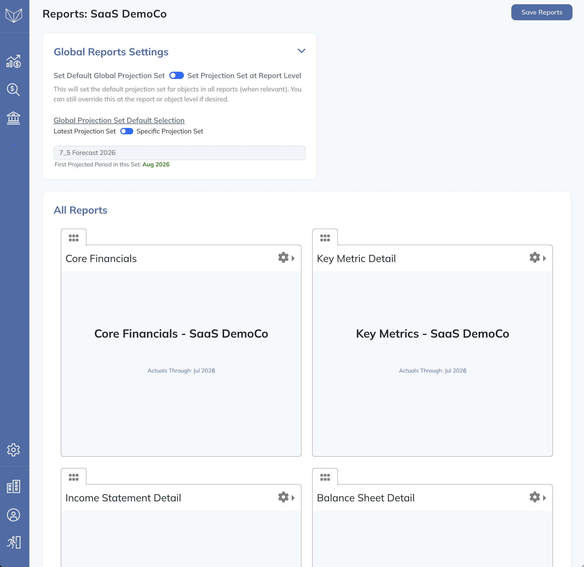
Task: Click the Latest Projection Set label
Action: (x=85, y=131)
